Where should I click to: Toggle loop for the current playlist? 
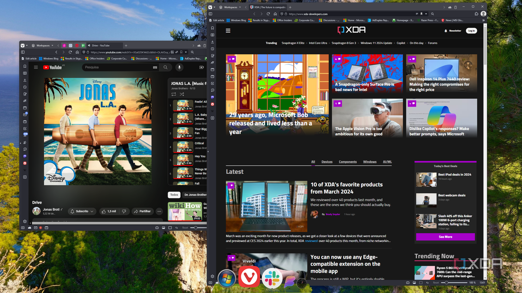point(174,94)
